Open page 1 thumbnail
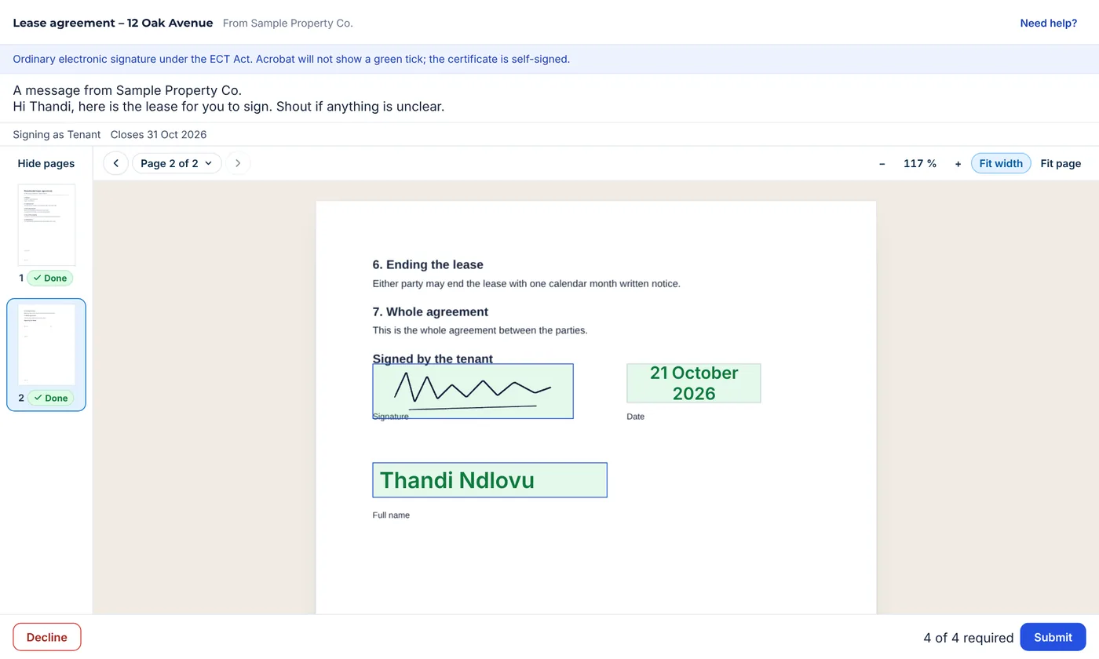Image resolution: width=1099 pixels, height=659 pixels. click(x=46, y=225)
